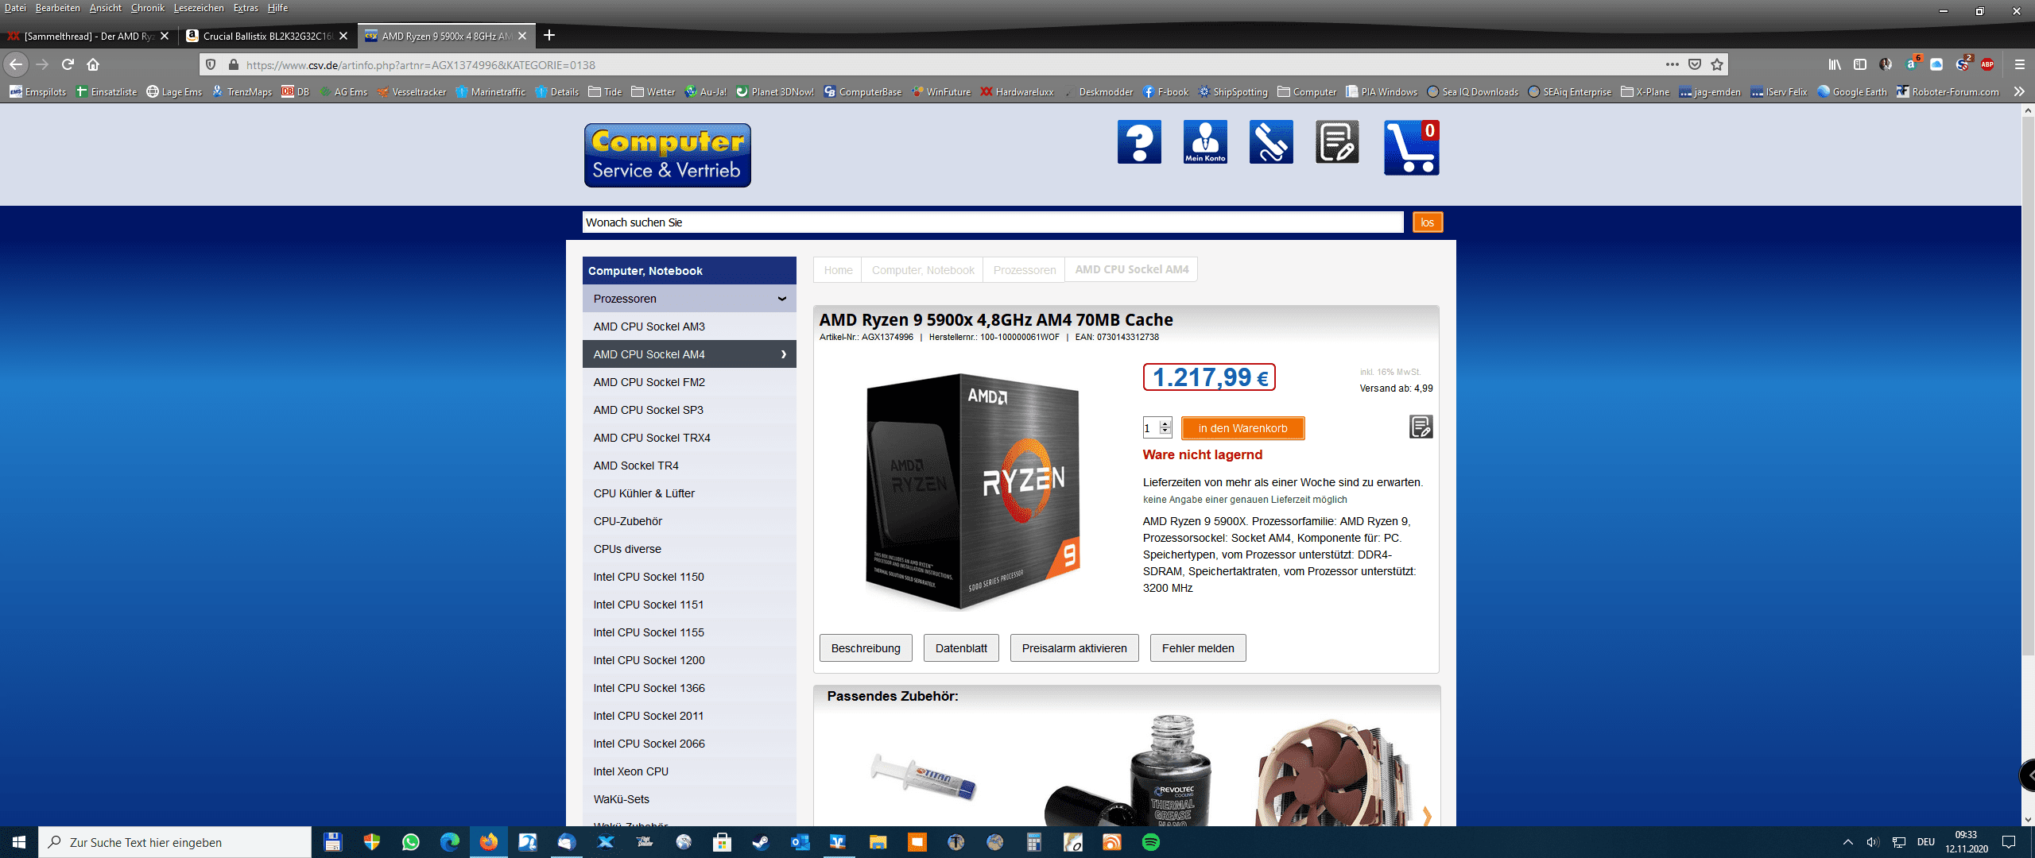Expand AMD CPU Sockel AM4 arrow
This screenshot has height=858, width=2035.
coord(784,354)
